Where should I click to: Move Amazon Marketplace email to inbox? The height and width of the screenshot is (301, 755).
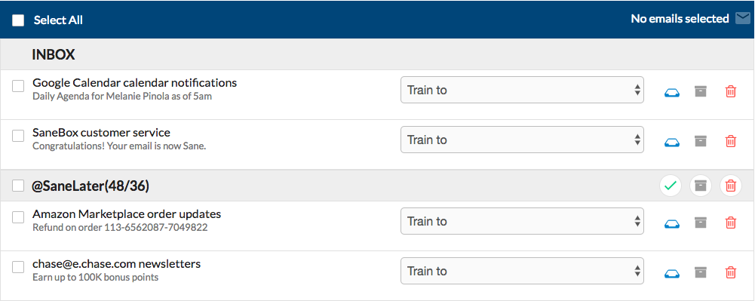point(672,223)
